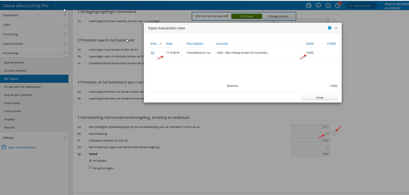
Task: Open Fixed assets
Action: (12, 103)
